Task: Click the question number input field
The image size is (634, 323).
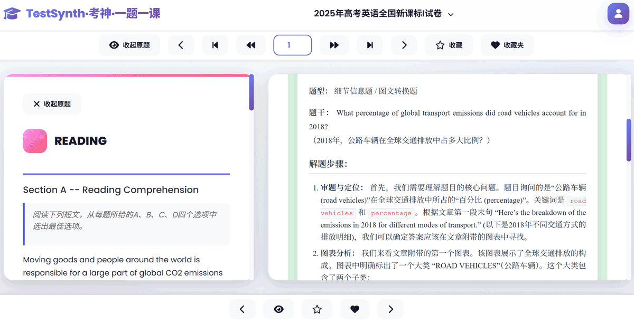Action: click(293, 45)
